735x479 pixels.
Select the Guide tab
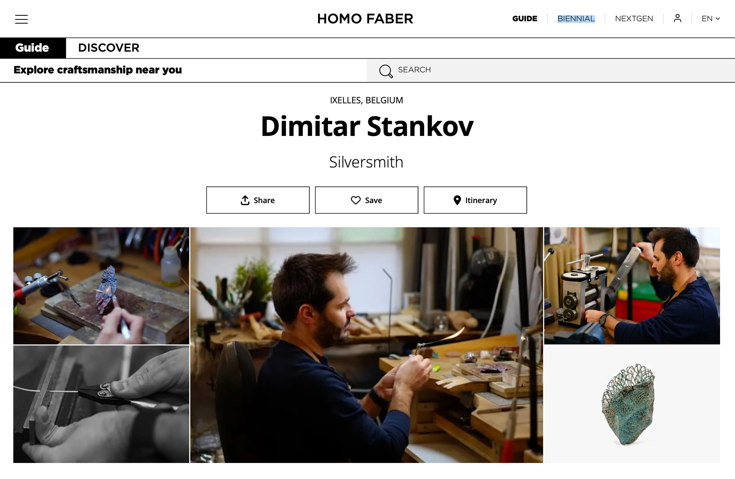click(33, 48)
